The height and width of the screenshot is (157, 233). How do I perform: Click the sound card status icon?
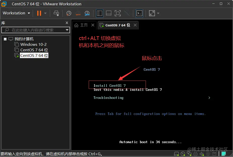202,154
